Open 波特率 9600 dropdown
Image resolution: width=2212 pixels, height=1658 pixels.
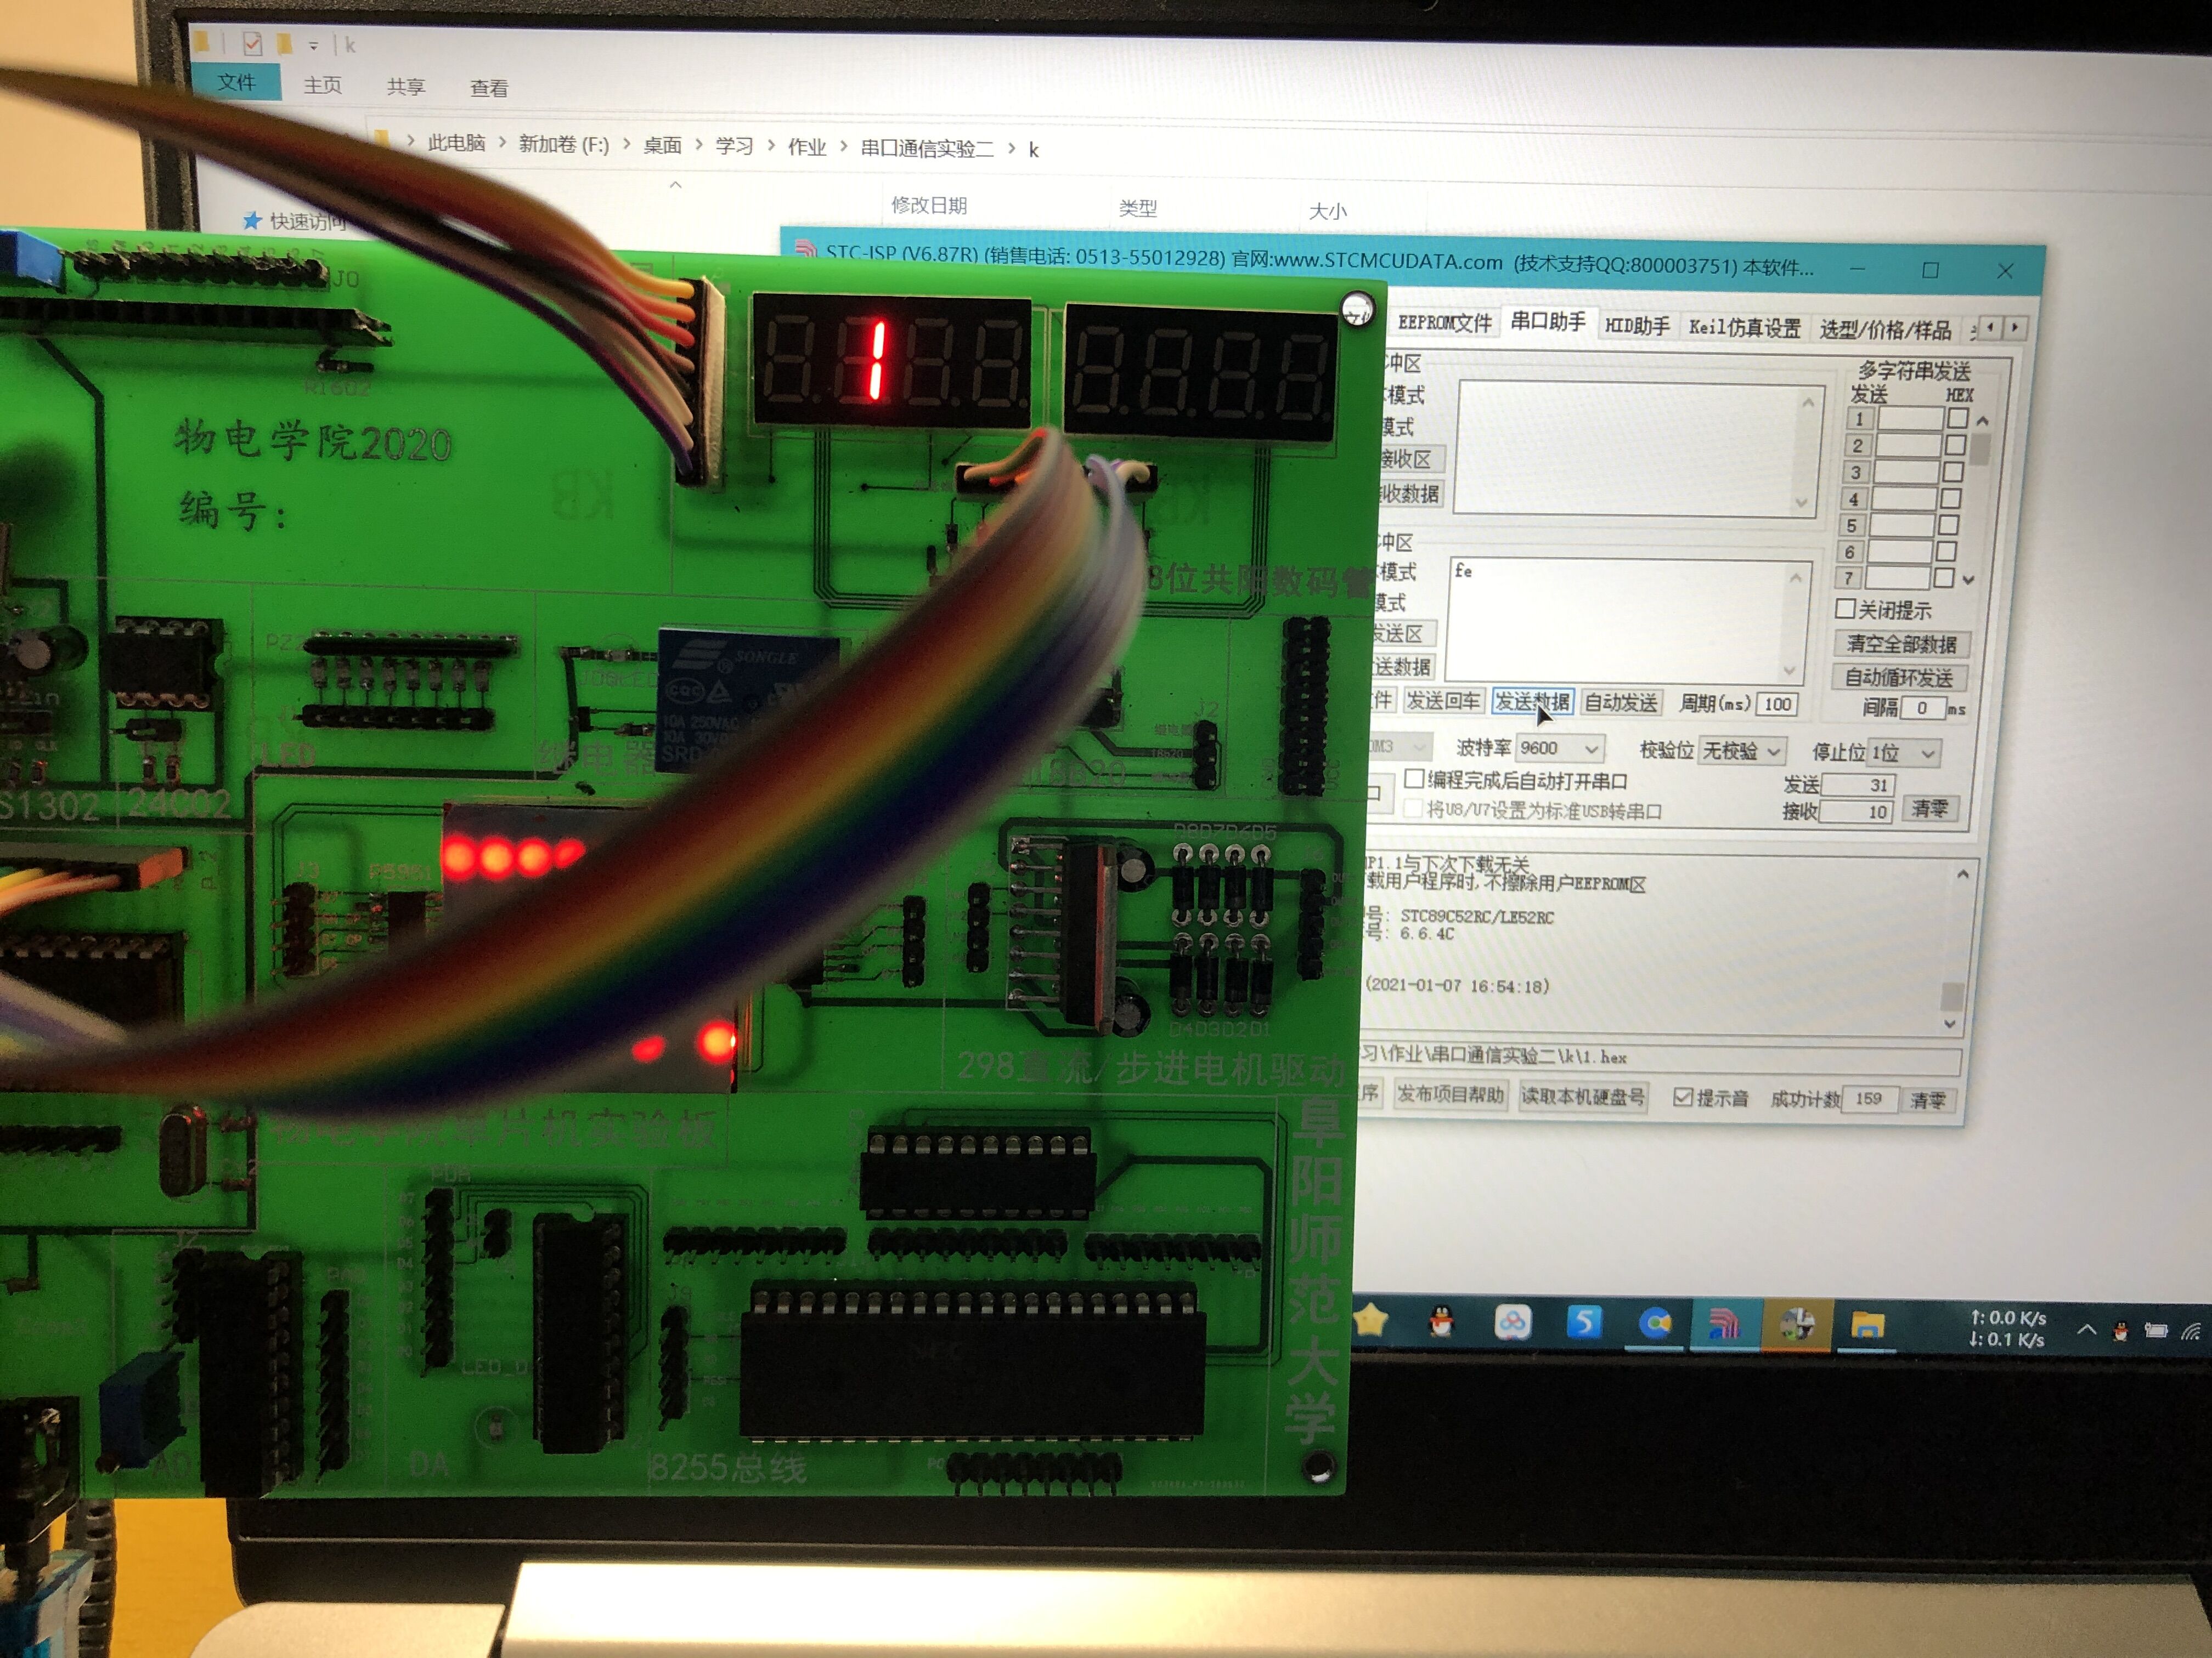pyautogui.click(x=1560, y=747)
